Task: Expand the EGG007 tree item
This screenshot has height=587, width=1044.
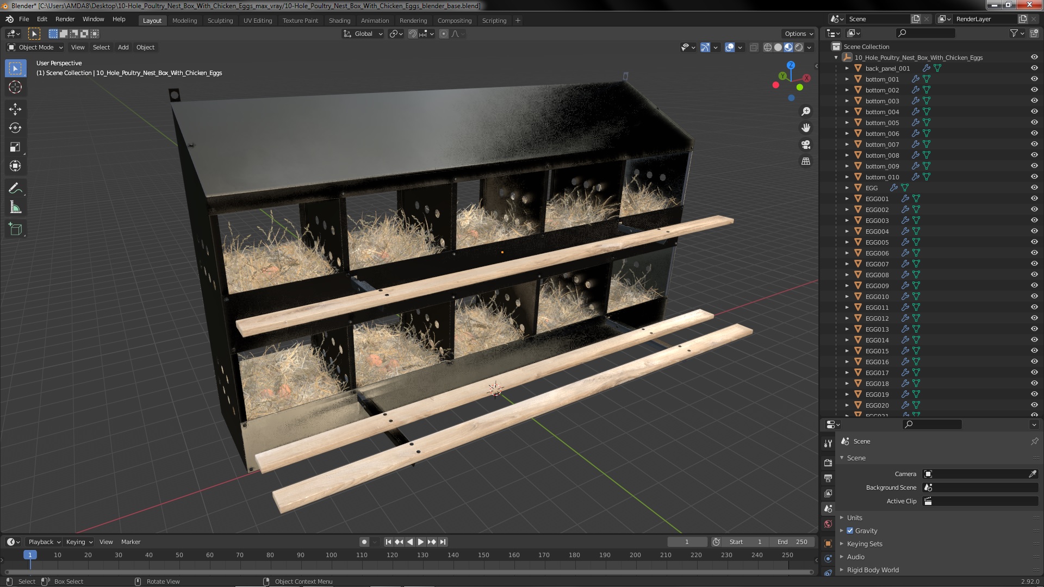Action: [x=847, y=264]
